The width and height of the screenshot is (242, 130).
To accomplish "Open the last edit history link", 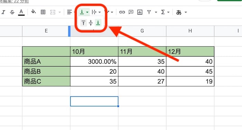I will [14, 1].
